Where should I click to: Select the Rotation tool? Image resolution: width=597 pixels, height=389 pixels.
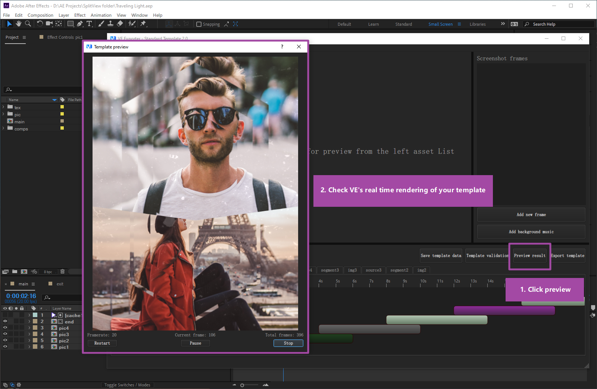click(40, 24)
